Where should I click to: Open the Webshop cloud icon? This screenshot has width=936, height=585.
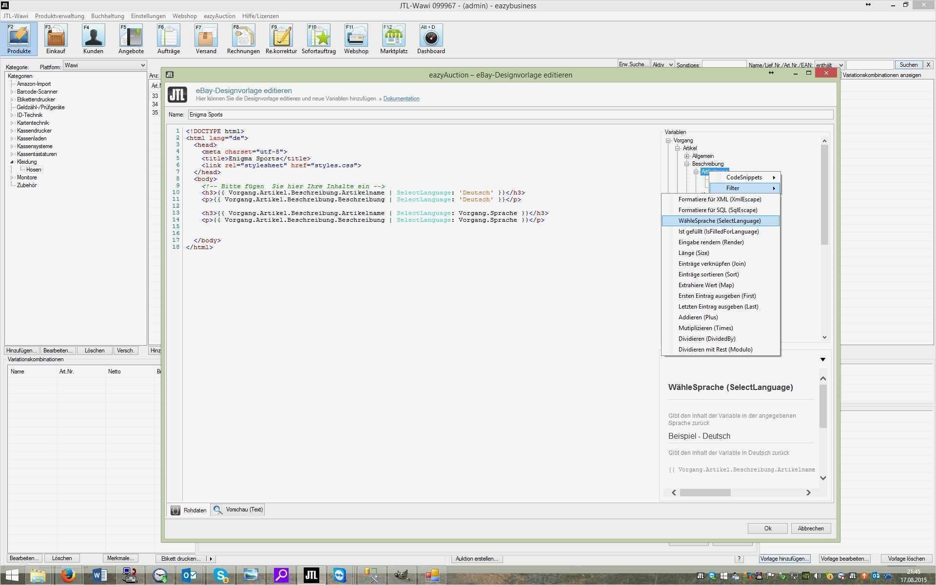pos(356,39)
